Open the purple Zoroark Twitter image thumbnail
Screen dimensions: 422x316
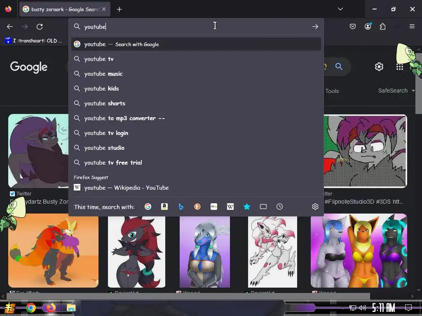(38, 151)
